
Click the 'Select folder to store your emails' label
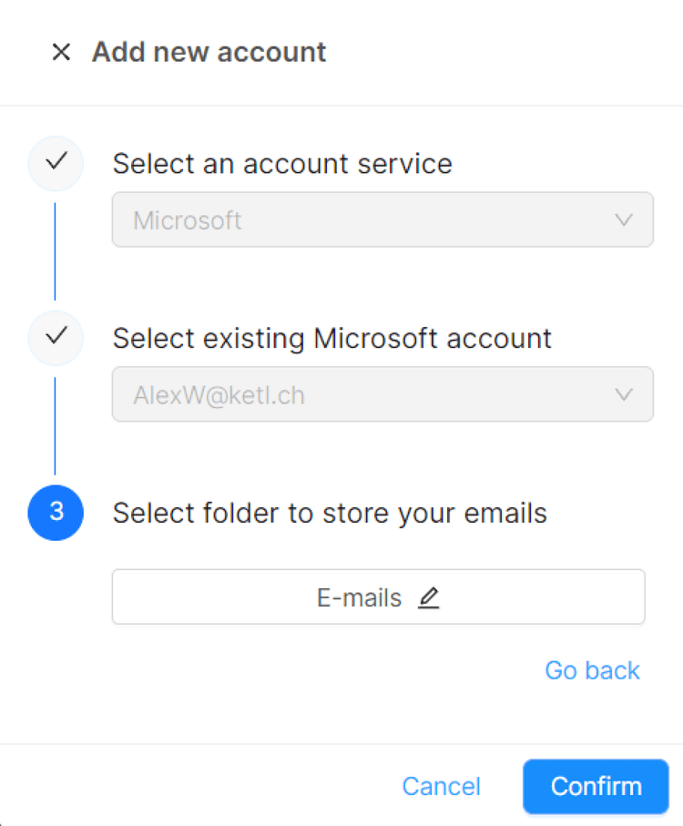(330, 514)
